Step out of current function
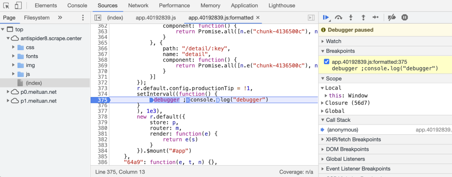Image resolution: width=452 pixels, height=177 pixels. pos(363,18)
